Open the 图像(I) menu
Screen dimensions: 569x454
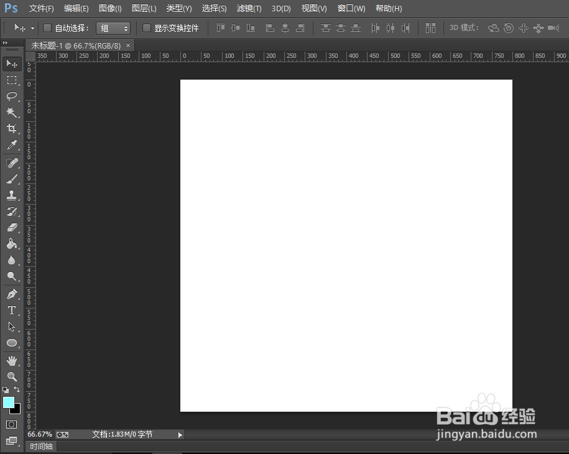click(x=110, y=8)
